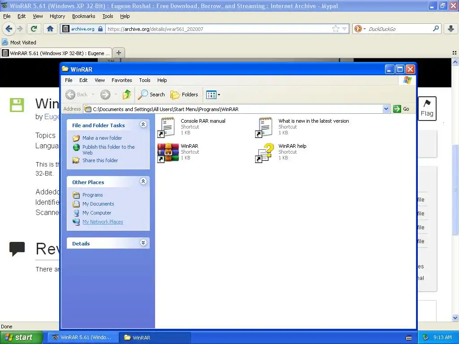Screen dimensions: 459x344
Task: Open the Forward history dropdown arrow in Explorer
Action: 116,95
